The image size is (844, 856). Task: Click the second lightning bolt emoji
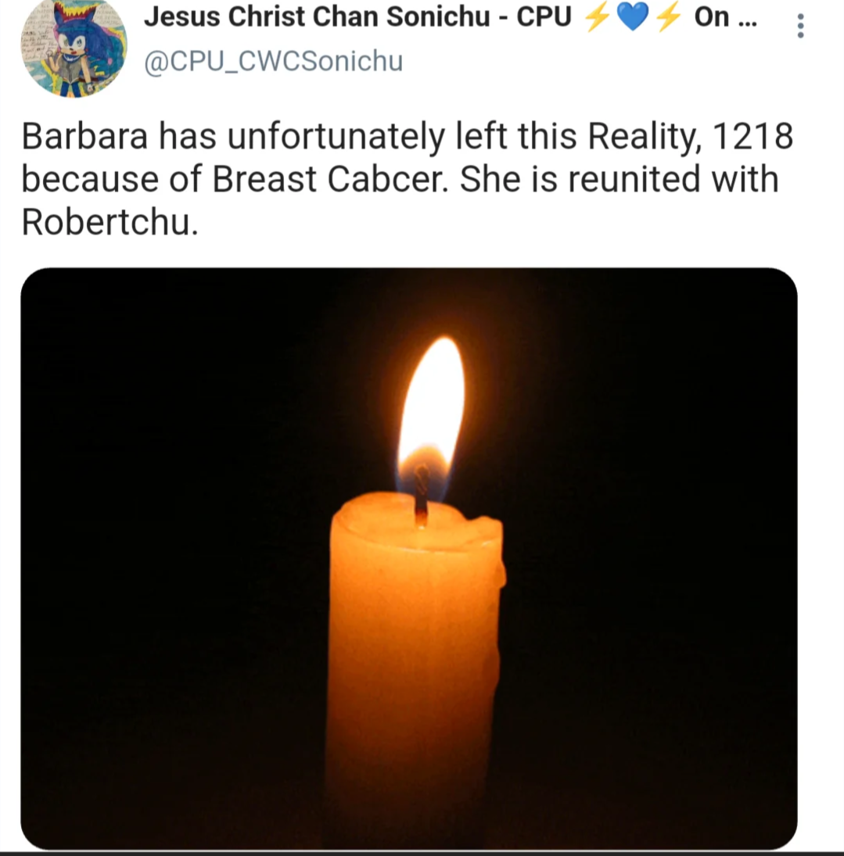(667, 16)
